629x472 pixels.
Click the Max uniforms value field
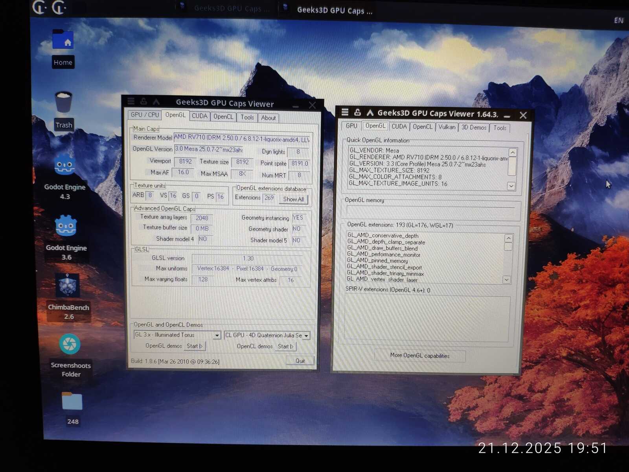pos(248,269)
